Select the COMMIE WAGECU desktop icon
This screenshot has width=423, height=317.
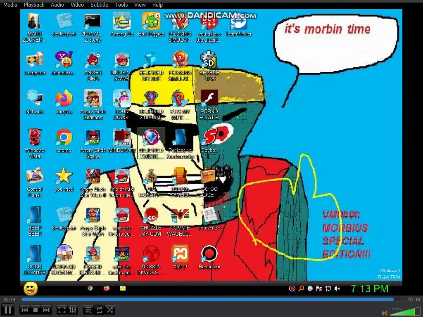tap(180, 222)
